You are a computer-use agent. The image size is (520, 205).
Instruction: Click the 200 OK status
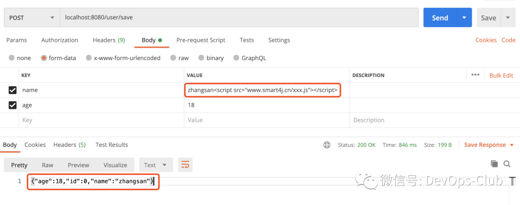tap(366, 145)
